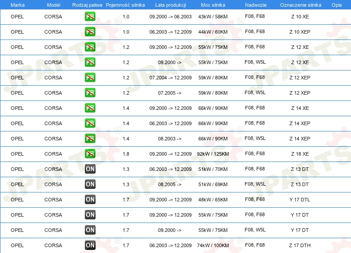The width and height of the screenshot is (351, 253).
Task: Select petrol icon for Z 12 XE with F08, F68 body
Action: pyautogui.click(x=90, y=47)
